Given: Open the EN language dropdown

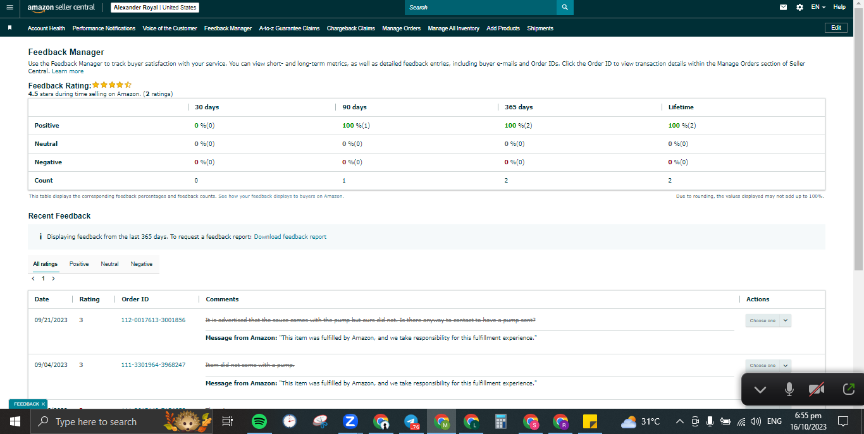Looking at the screenshot, I should pos(818,7).
